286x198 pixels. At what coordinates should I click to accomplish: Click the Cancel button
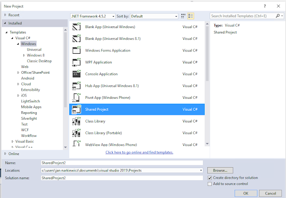[x=270, y=193]
